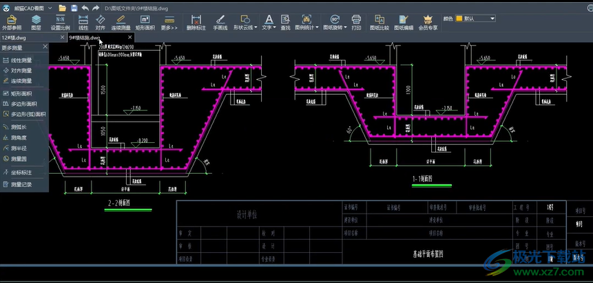Expand the 形状云线 dropdown arrow

pos(256,27)
